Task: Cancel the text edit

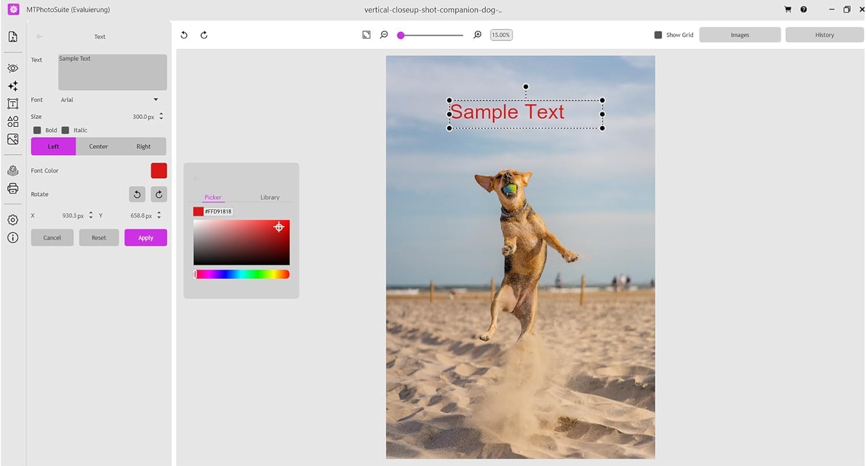Action: (52, 238)
